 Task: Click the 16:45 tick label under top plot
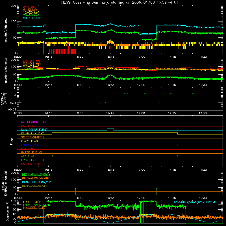[x=110, y=57]
